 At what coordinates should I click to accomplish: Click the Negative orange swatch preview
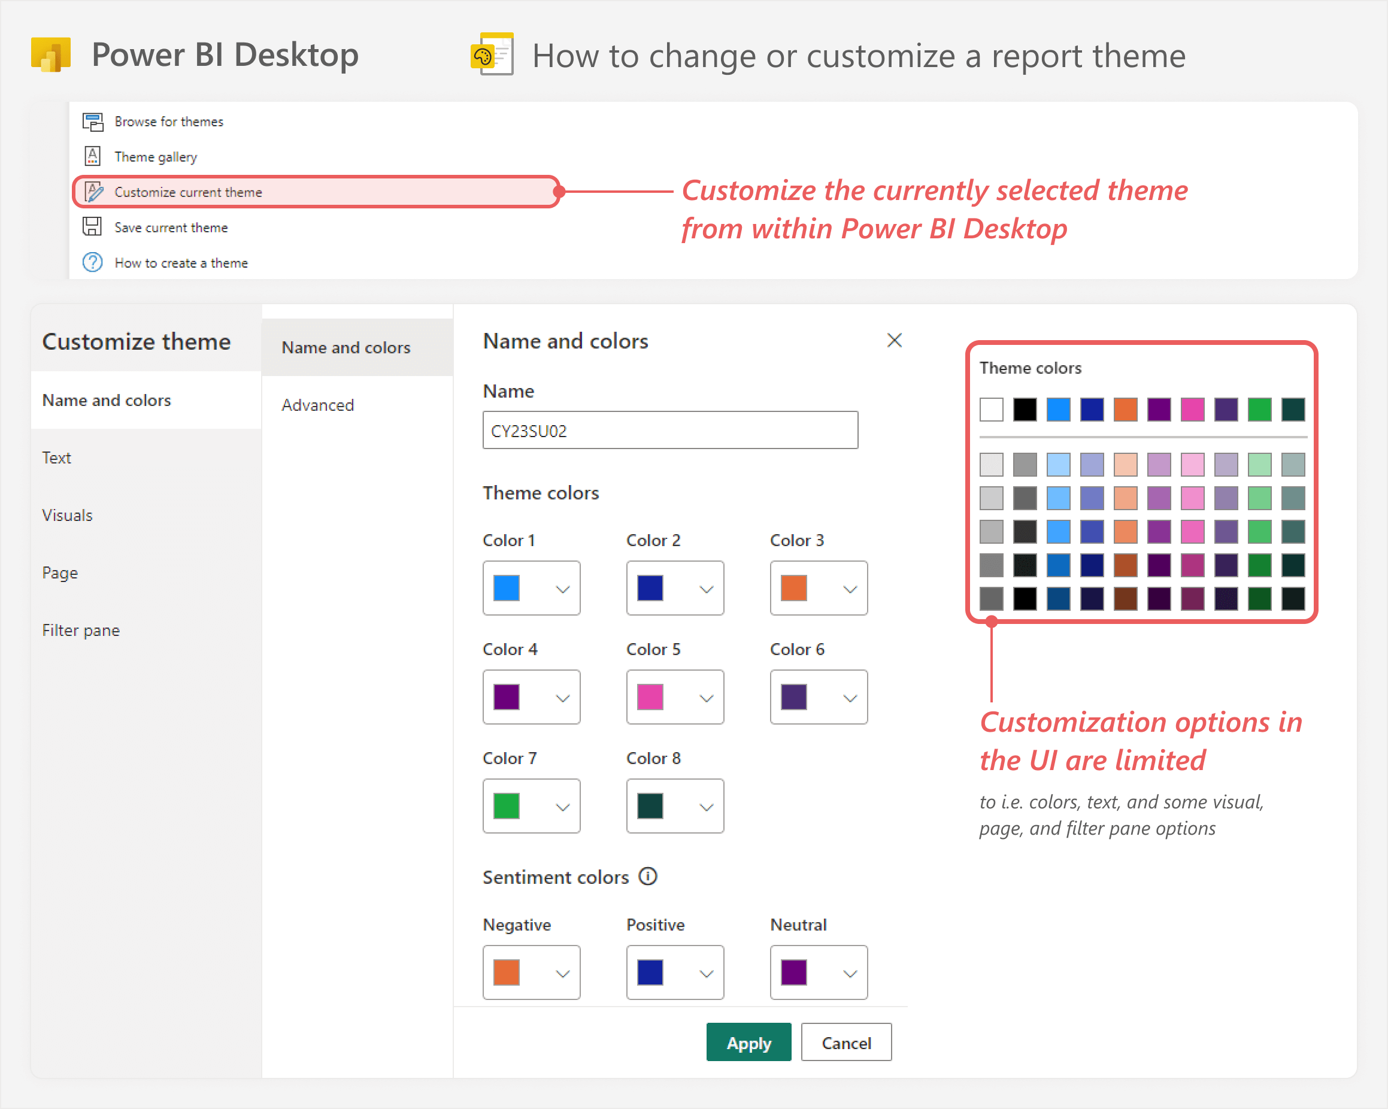[507, 972]
